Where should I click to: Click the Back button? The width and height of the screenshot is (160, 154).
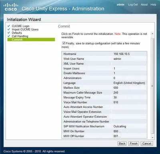122,144
